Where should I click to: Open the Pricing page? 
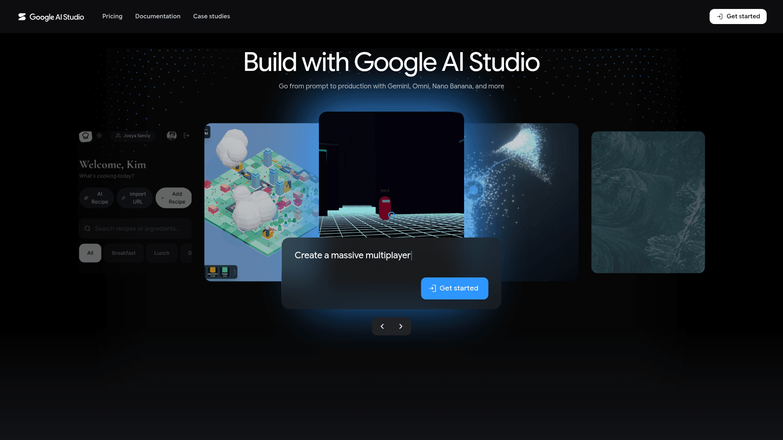[112, 16]
